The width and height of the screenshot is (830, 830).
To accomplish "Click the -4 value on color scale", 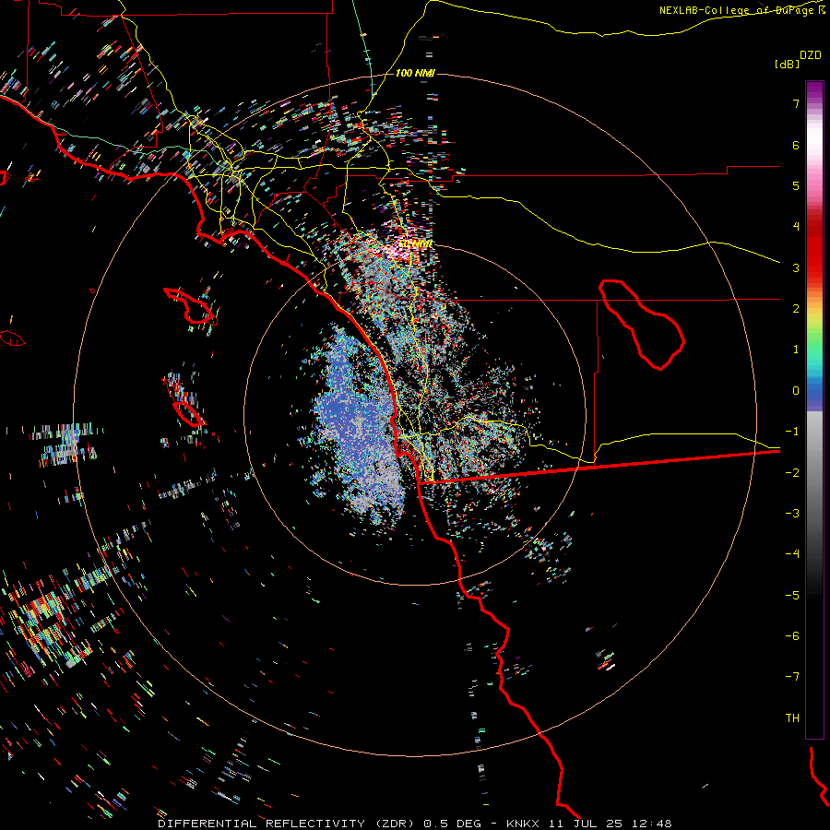I will point(792,554).
